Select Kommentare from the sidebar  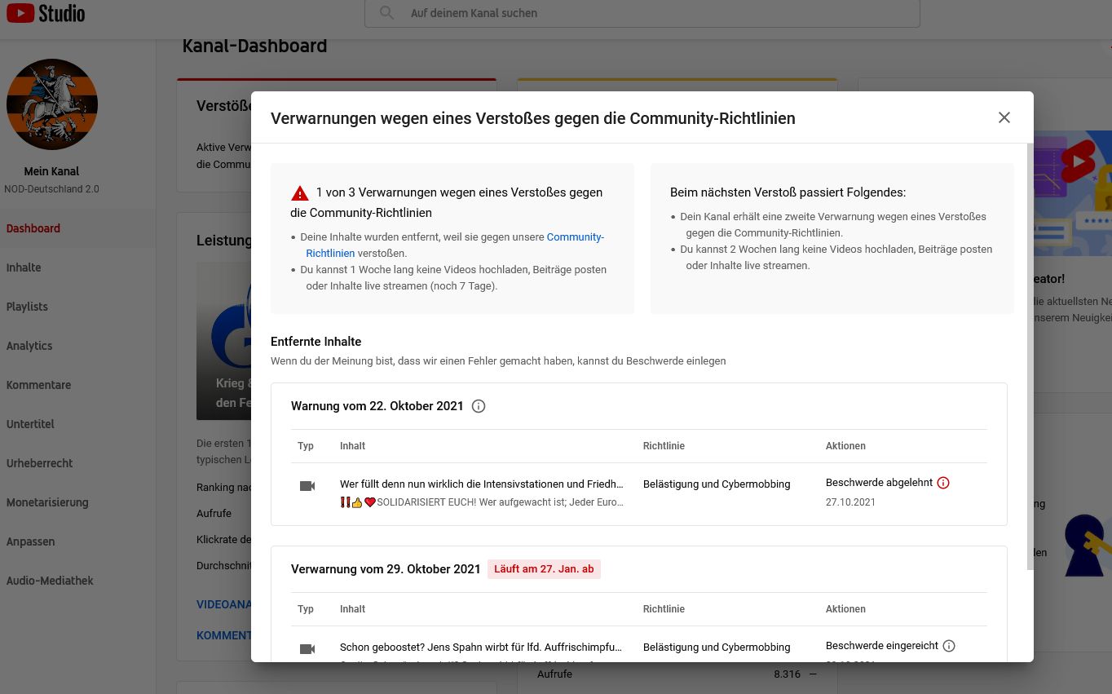pyautogui.click(x=38, y=385)
